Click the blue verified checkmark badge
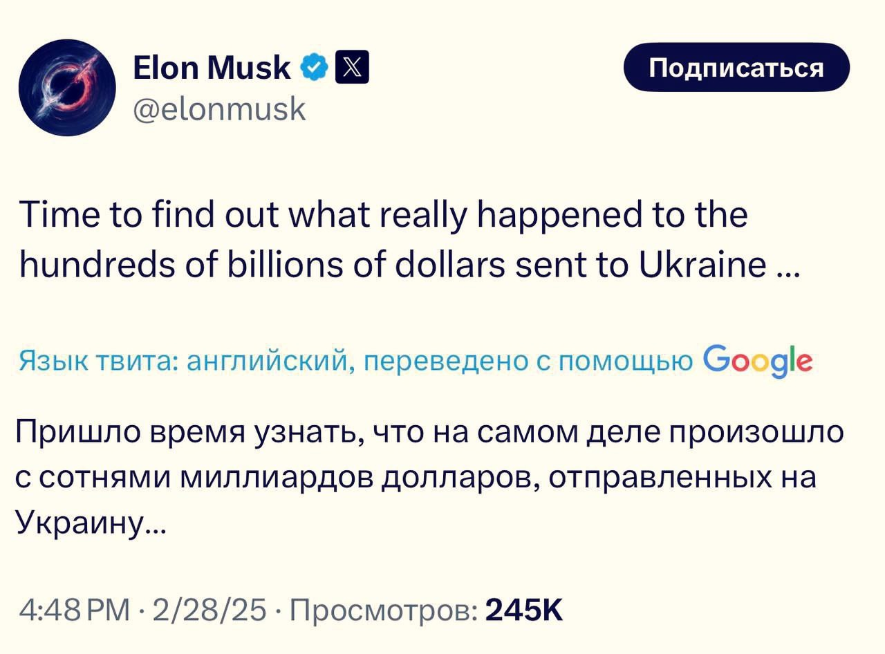Screen dimensions: 885x654 [315, 67]
